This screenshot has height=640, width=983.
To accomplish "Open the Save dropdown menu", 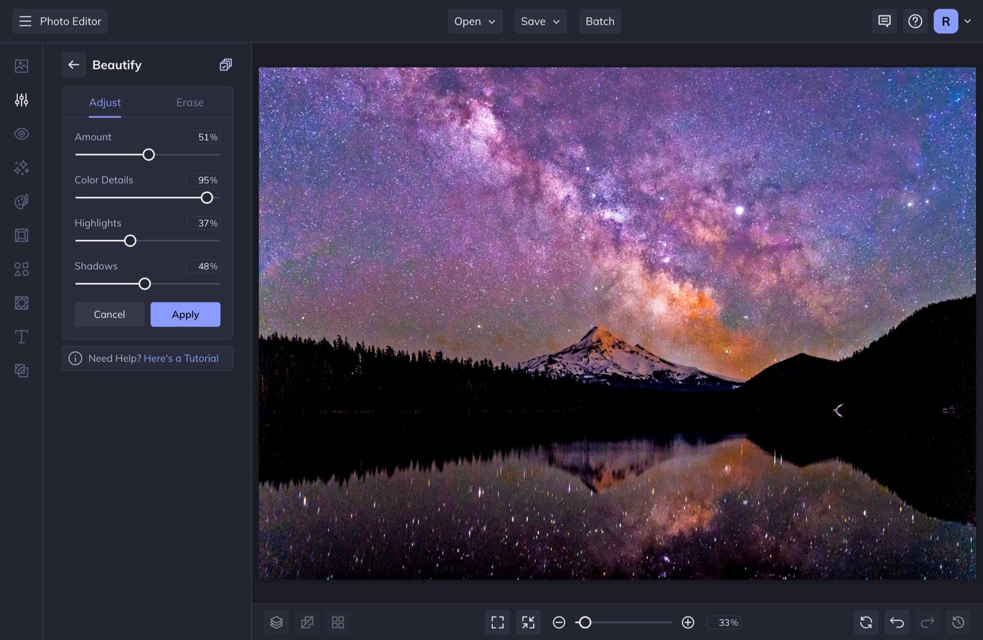I will pos(539,21).
